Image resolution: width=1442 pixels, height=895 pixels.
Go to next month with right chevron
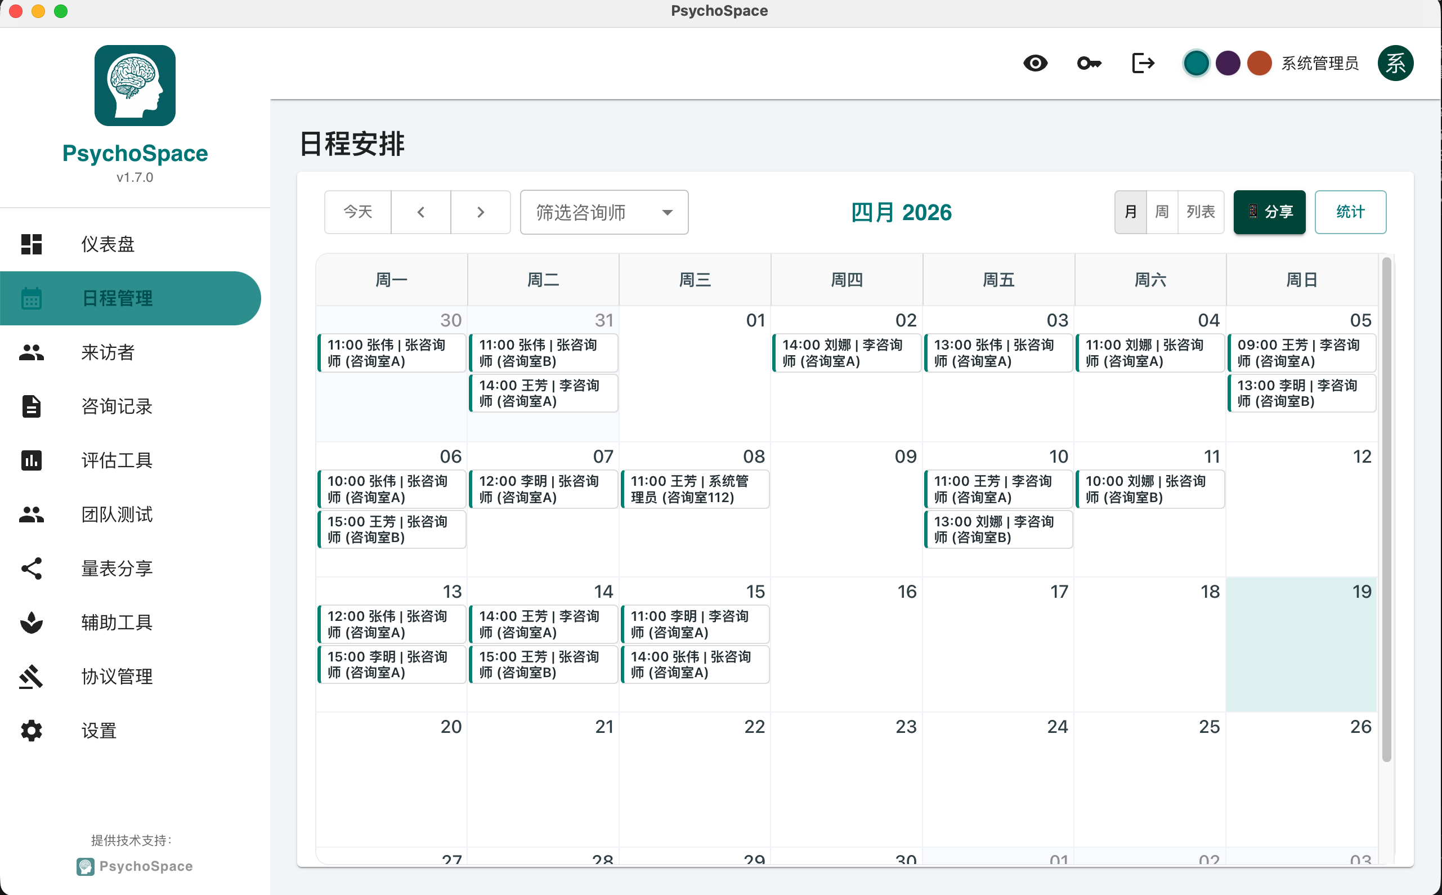pos(481,212)
